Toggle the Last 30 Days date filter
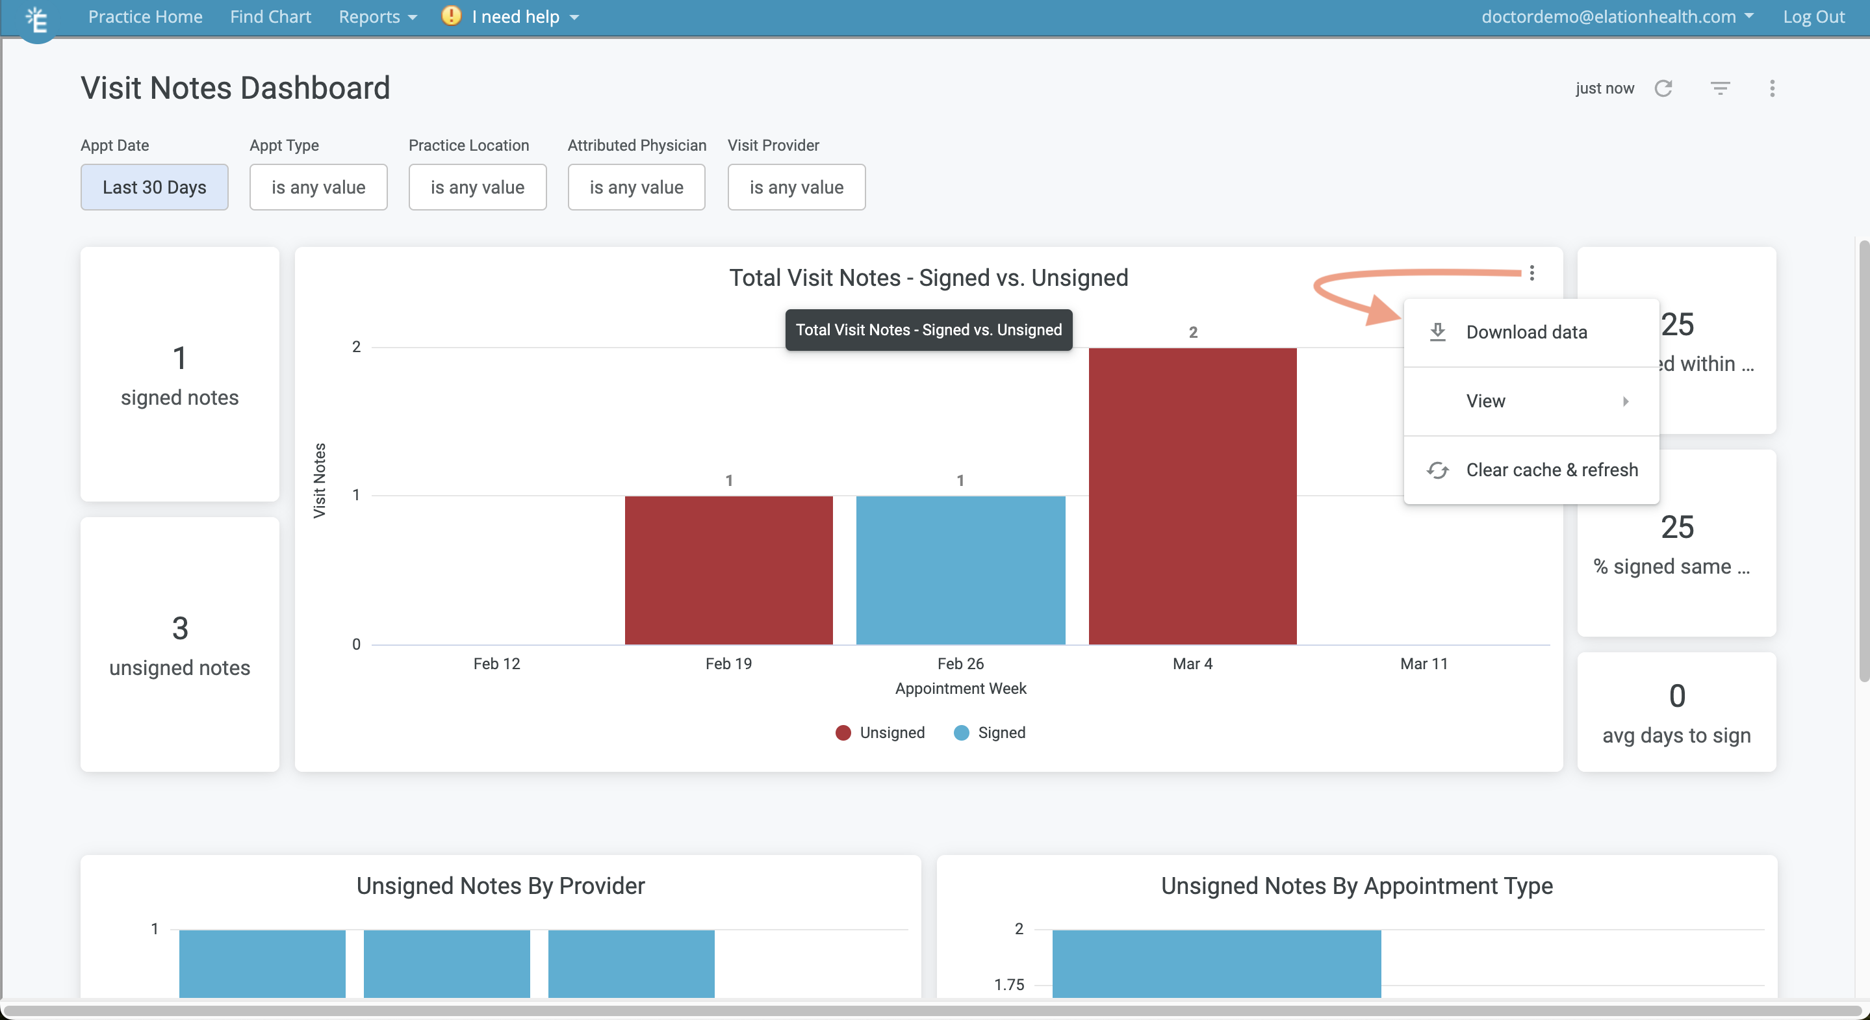 [x=154, y=187]
